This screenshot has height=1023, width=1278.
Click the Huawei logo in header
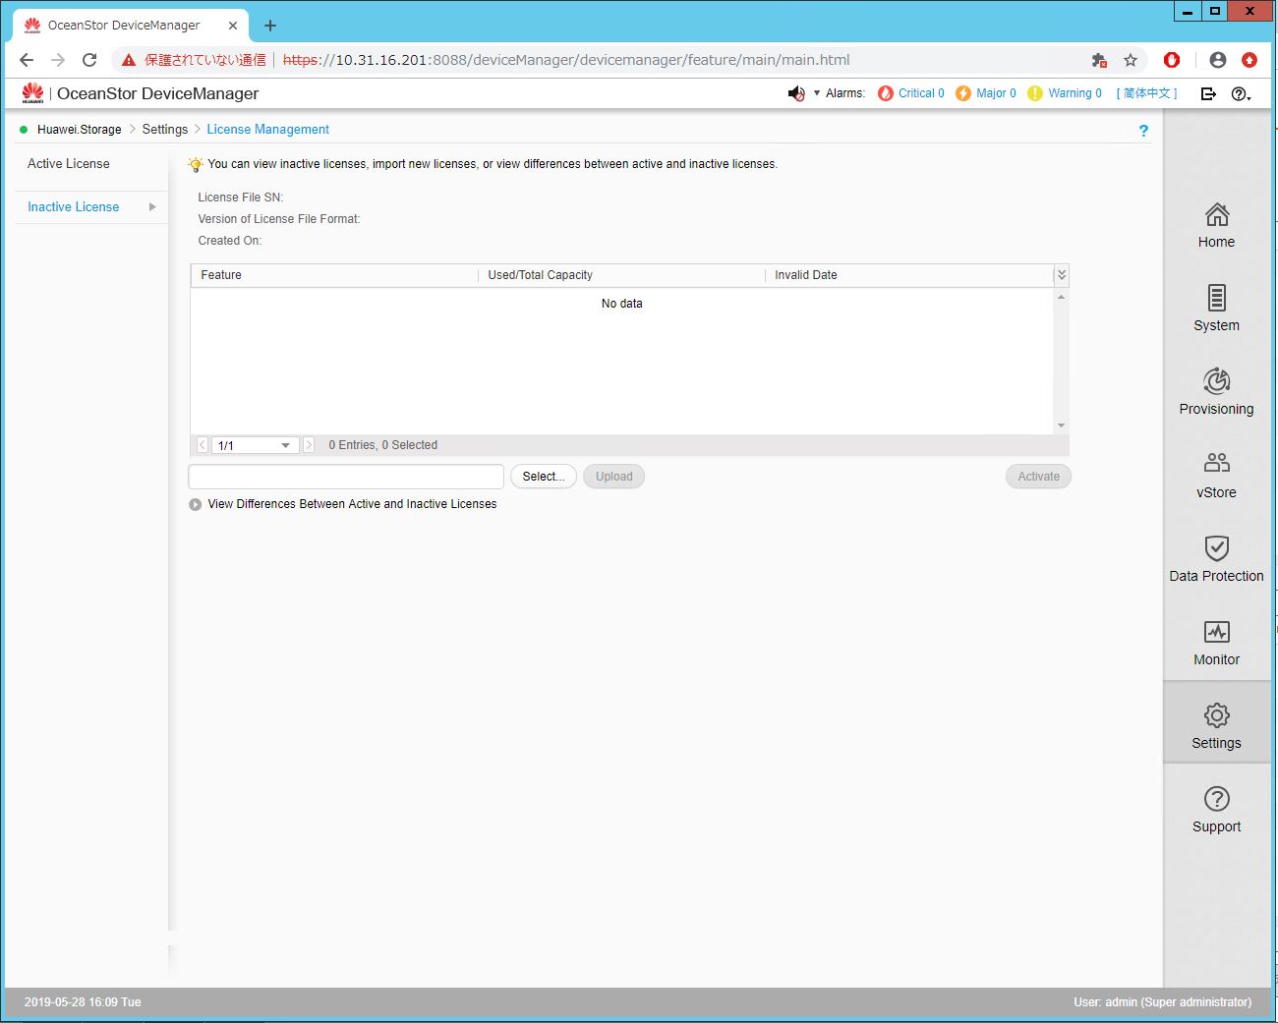coord(32,93)
